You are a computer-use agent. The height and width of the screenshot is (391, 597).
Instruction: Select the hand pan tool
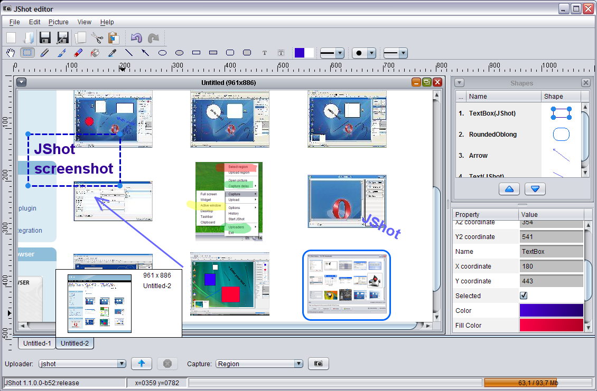(x=11, y=53)
